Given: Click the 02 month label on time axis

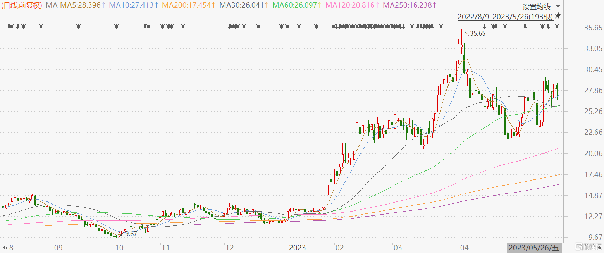Looking at the screenshot, I should click(x=340, y=248).
